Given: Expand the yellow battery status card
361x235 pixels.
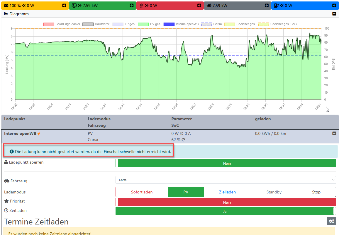Looking at the screenshot, I should pyautogui.click(x=64, y=6).
